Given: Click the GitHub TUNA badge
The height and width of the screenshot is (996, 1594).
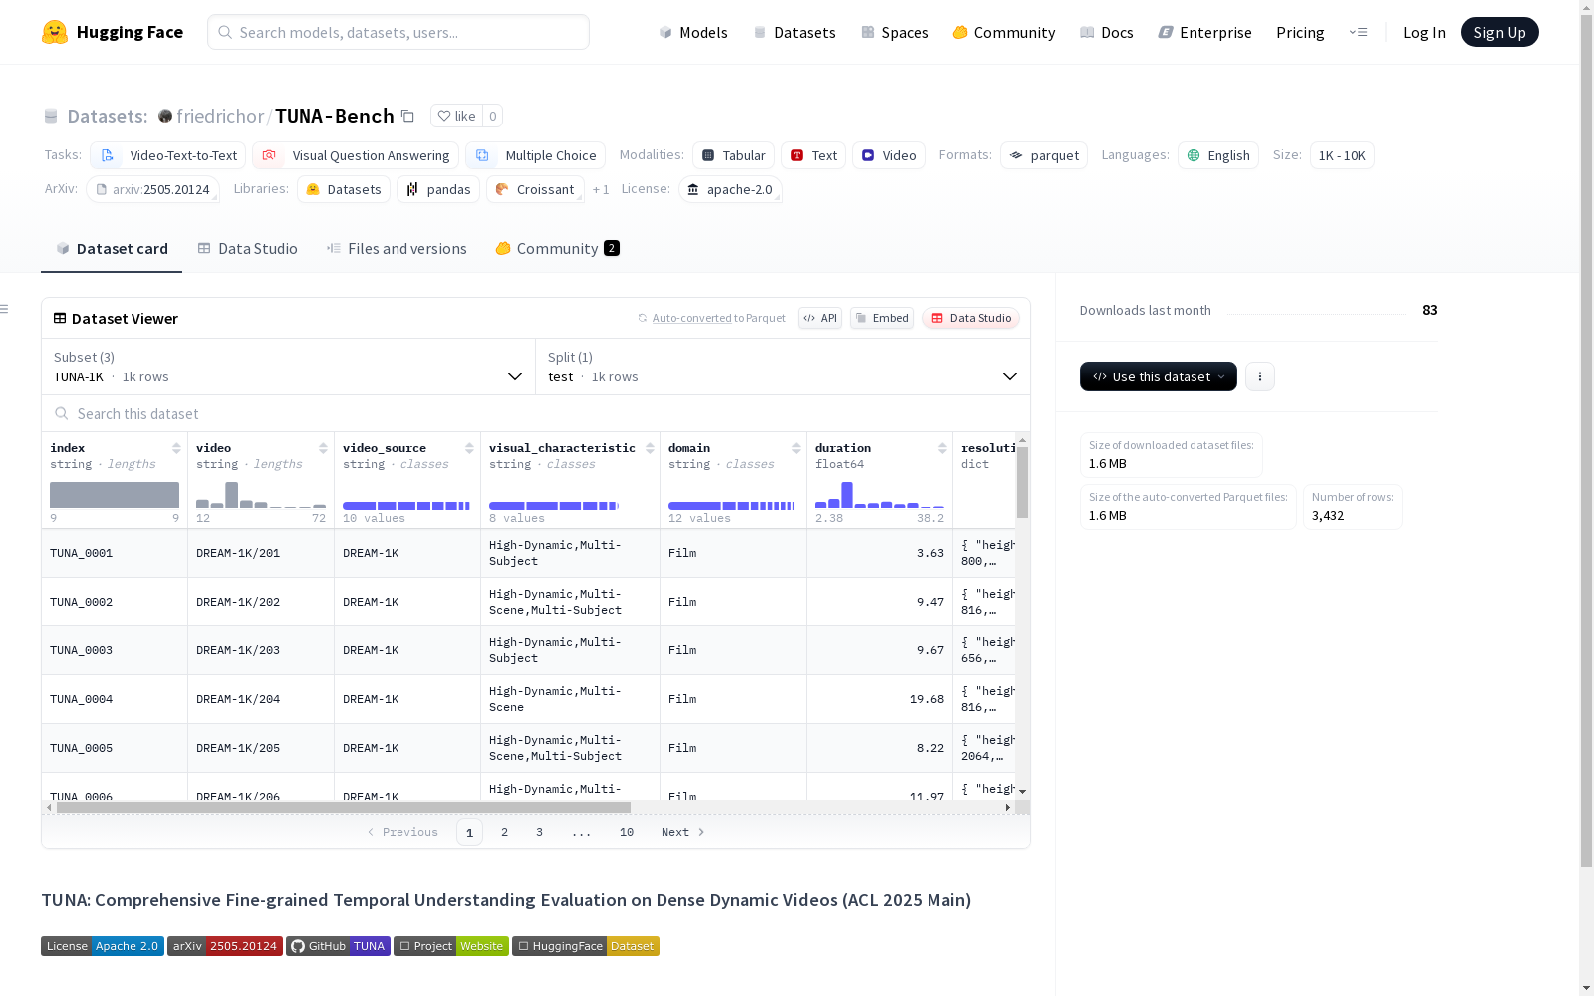Looking at the screenshot, I should (x=338, y=946).
